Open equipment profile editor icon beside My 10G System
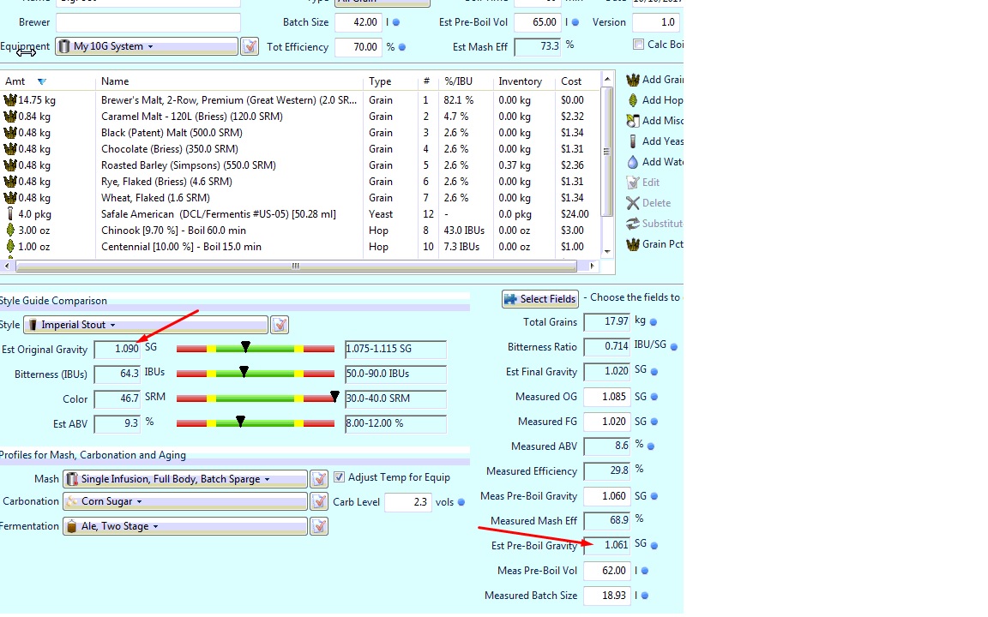This screenshot has width=988, height=617. point(250,46)
